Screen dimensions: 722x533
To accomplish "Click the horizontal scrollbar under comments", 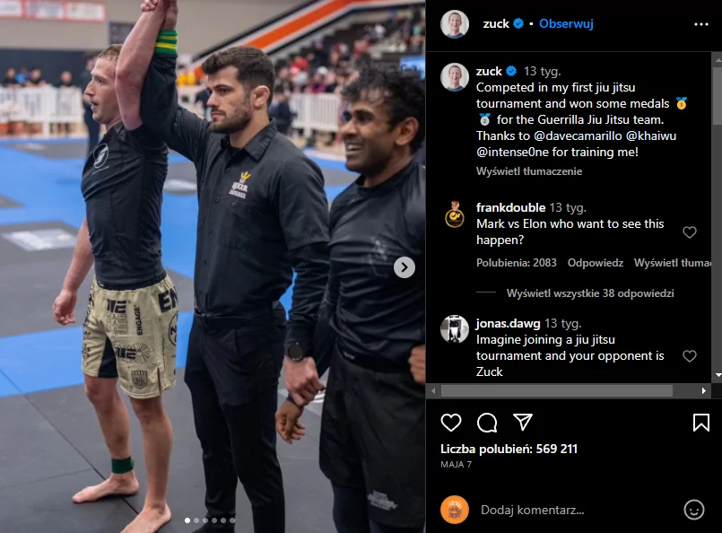I will (557, 391).
